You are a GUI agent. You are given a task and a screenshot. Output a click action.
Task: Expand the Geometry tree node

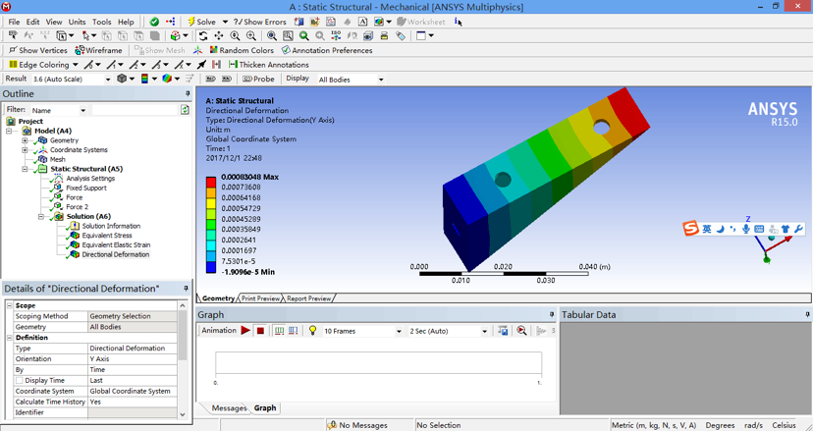25,140
